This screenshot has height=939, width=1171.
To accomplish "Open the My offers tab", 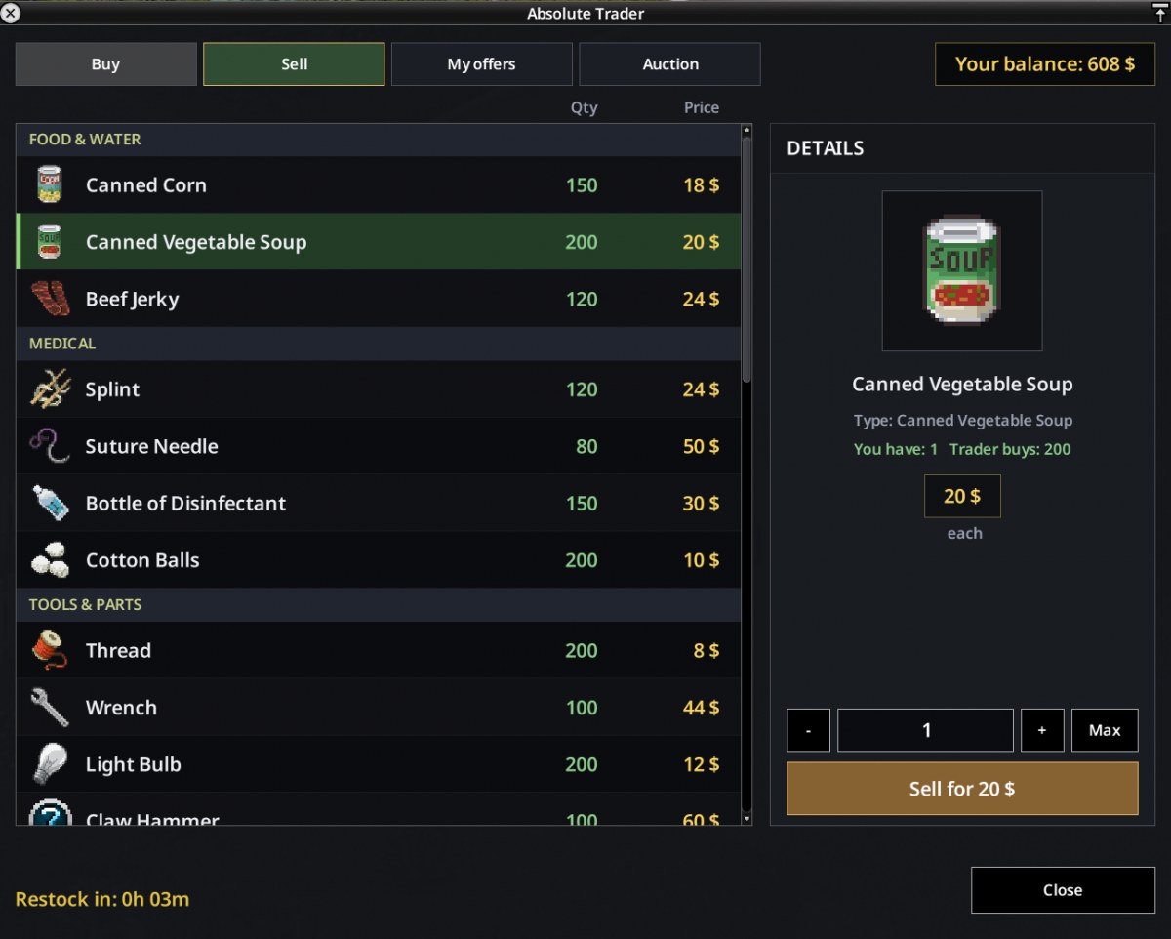I will point(481,64).
